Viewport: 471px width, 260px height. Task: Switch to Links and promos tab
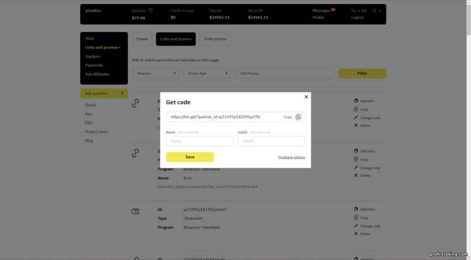pos(176,39)
